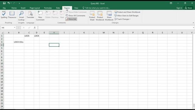Click Sign in link
This screenshot has height=110, width=195.
(179, 8)
